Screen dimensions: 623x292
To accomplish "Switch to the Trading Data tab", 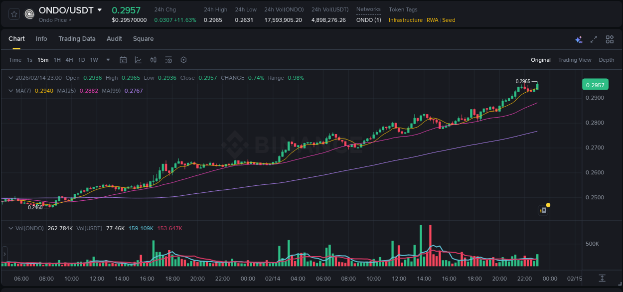I will click(77, 39).
